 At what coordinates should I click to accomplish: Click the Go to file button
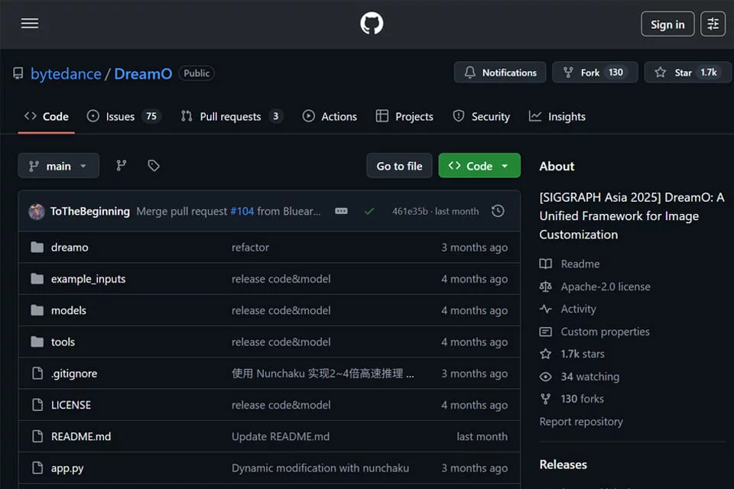tap(399, 166)
